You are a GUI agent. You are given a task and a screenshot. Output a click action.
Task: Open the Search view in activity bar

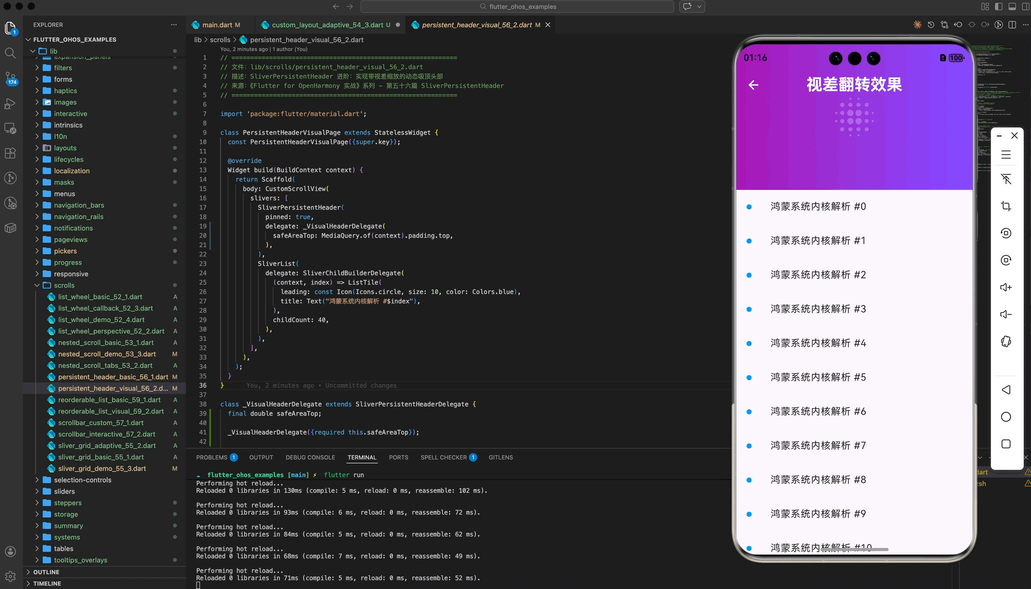[10, 53]
